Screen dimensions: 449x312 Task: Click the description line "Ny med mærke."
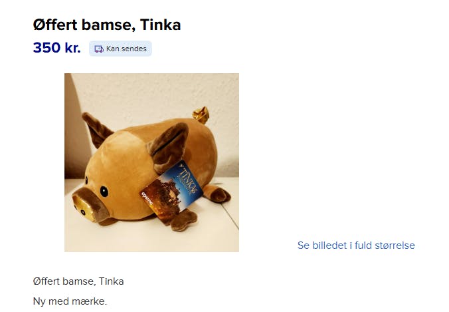[x=70, y=301]
